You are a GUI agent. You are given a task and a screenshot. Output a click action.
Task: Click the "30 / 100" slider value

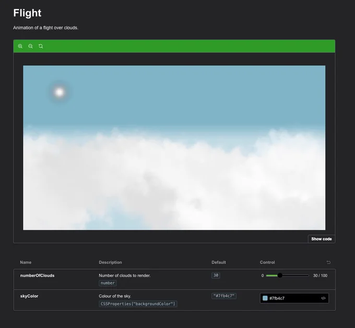click(320, 275)
